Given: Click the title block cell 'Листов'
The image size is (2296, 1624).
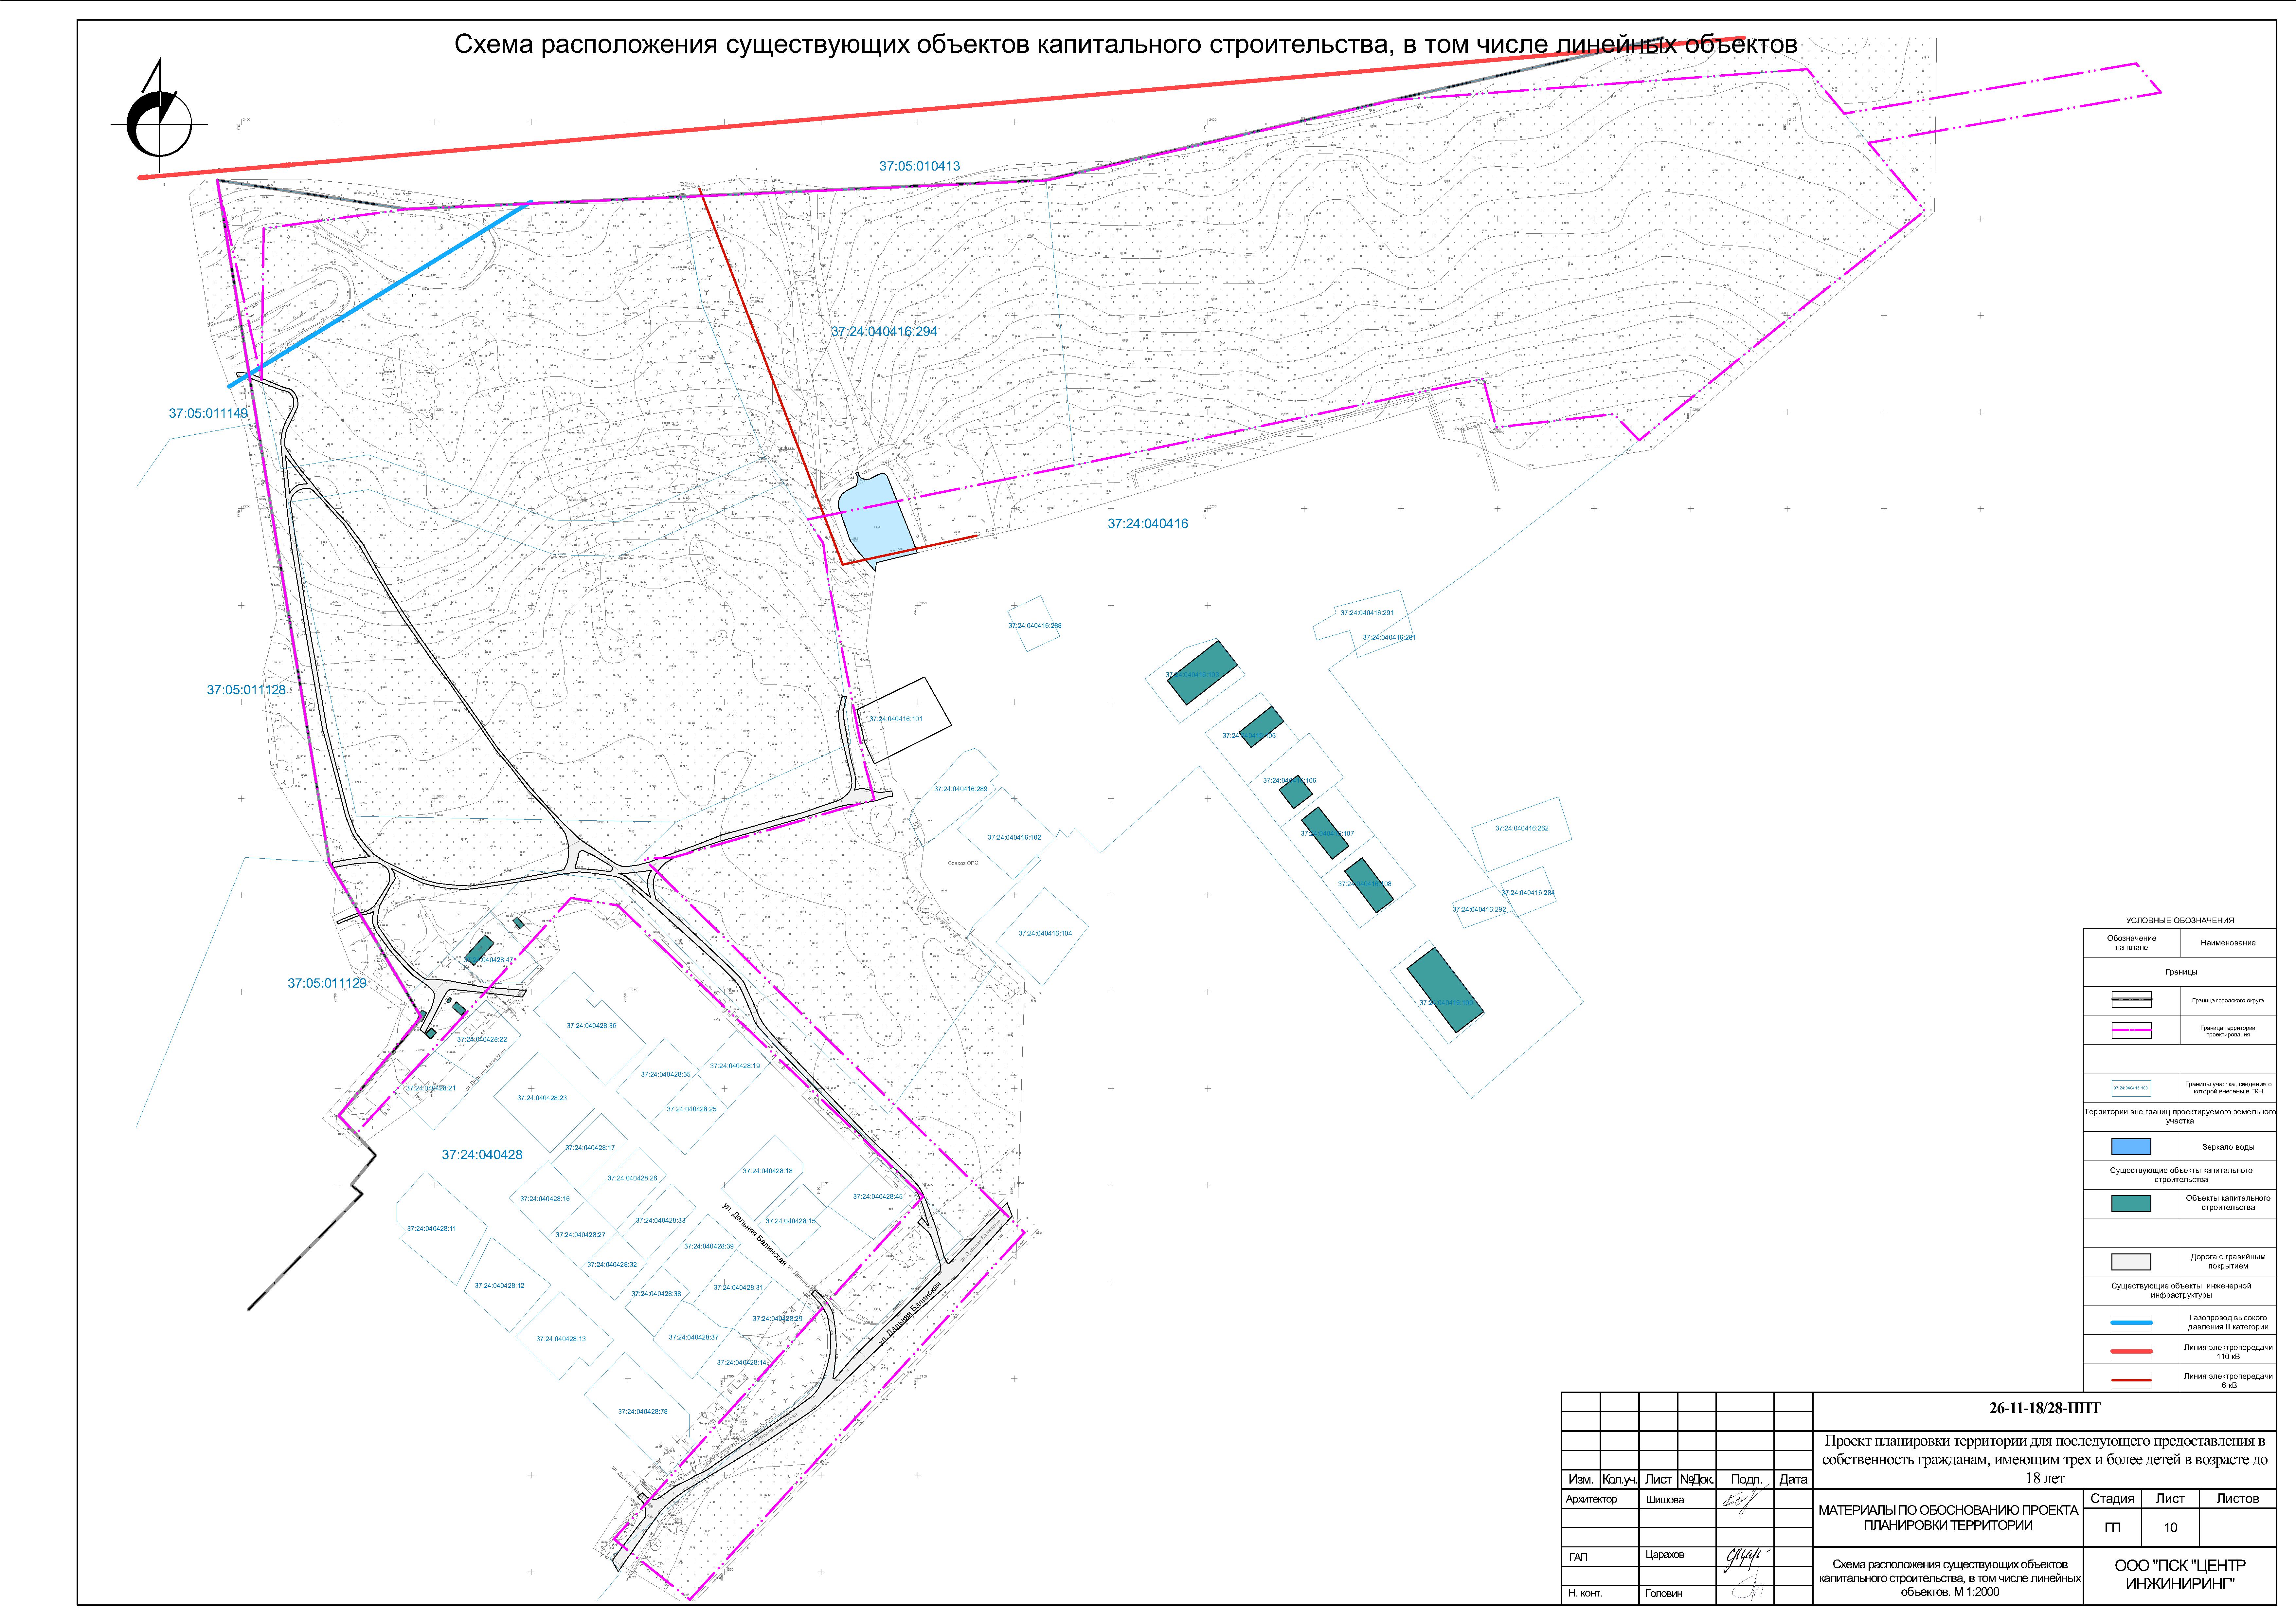Looking at the screenshot, I should coord(2238,1499).
